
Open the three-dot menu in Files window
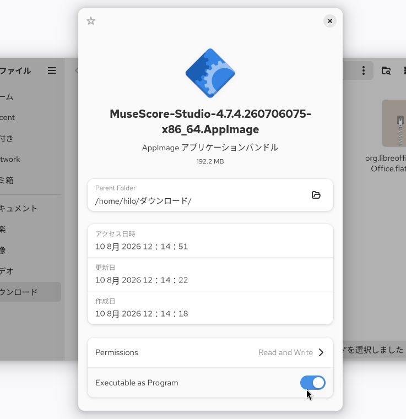[x=364, y=70]
